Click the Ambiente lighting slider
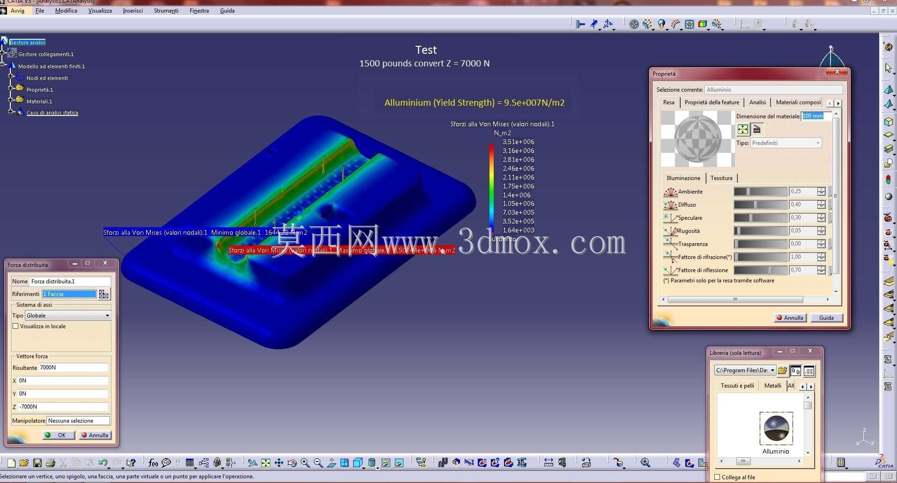Viewport: 897px width, 483px height. [x=761, y=192]
